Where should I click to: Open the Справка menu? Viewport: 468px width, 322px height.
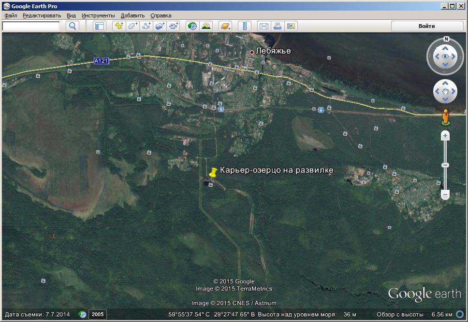click(x=161, y=15)
